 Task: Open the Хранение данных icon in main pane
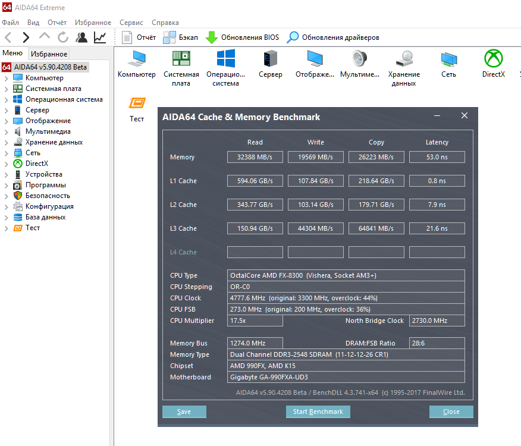coord(404,68)
